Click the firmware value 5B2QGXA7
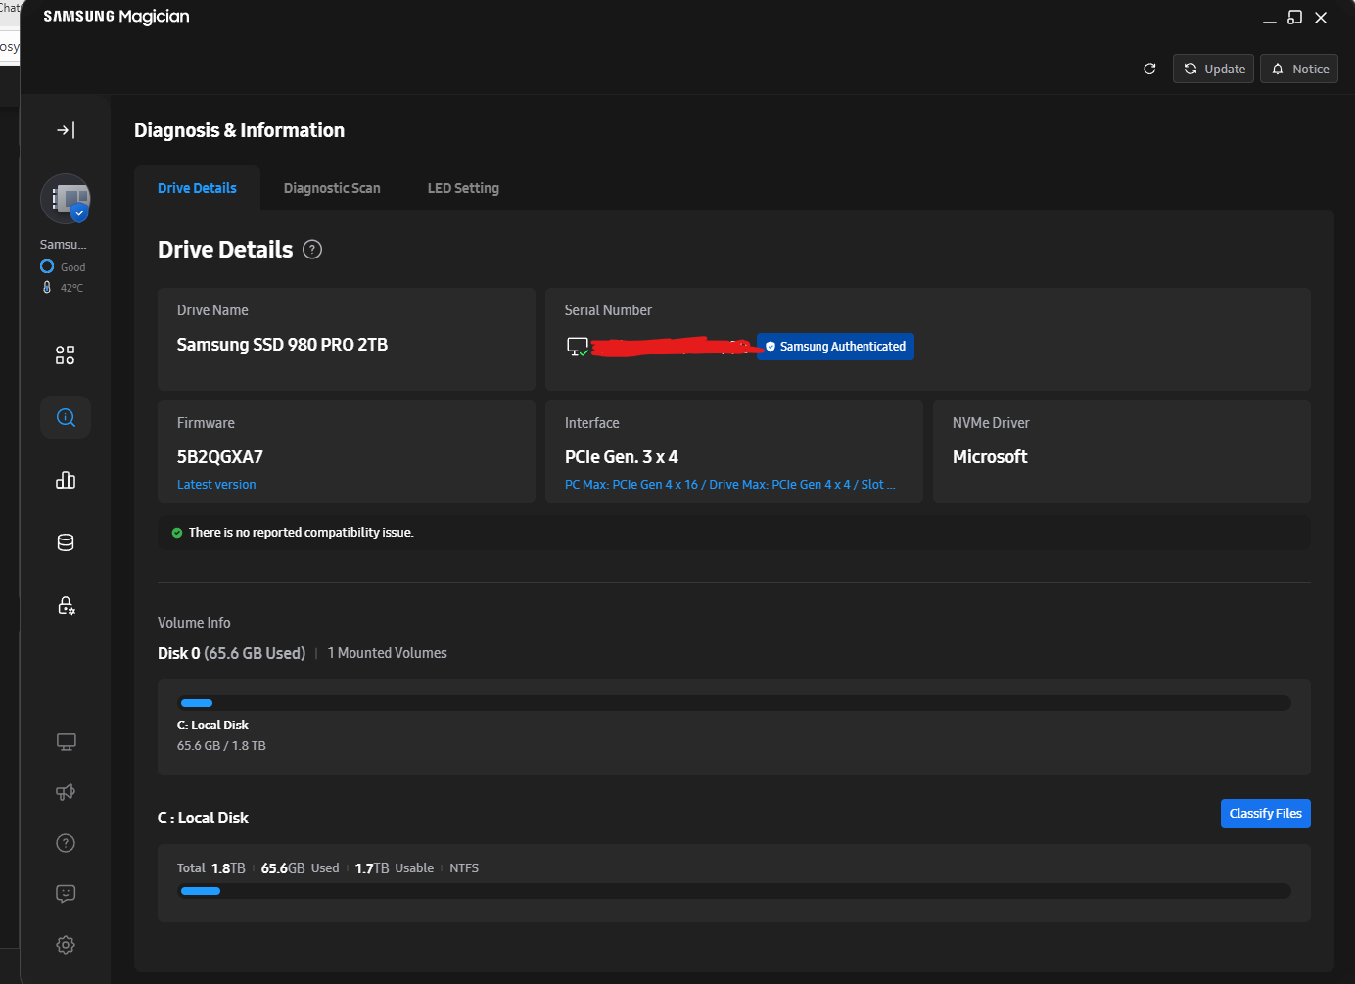Image resolution: width=1355 pixels, height=984 pixels. pyautogui.click(x=220, y=457)
